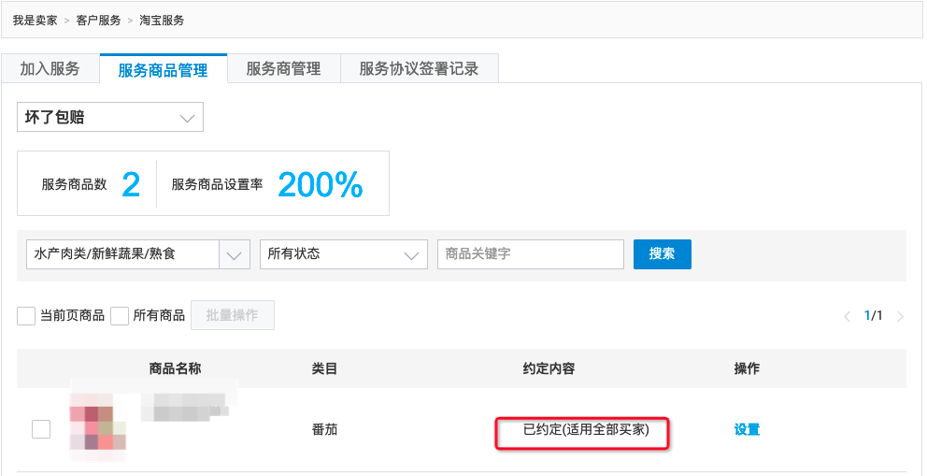Open the 服务商管理 tab
Image resolution: width=927 pixels, height=476 pixels.
[284, 68]
